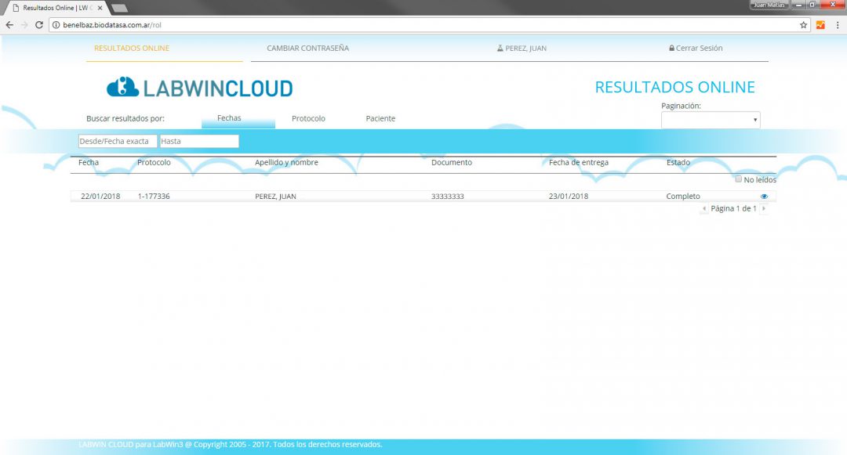Viewport: 847px width, 455px height.
Task: Click the orange extension icon
Action: (x=820, y=25)
